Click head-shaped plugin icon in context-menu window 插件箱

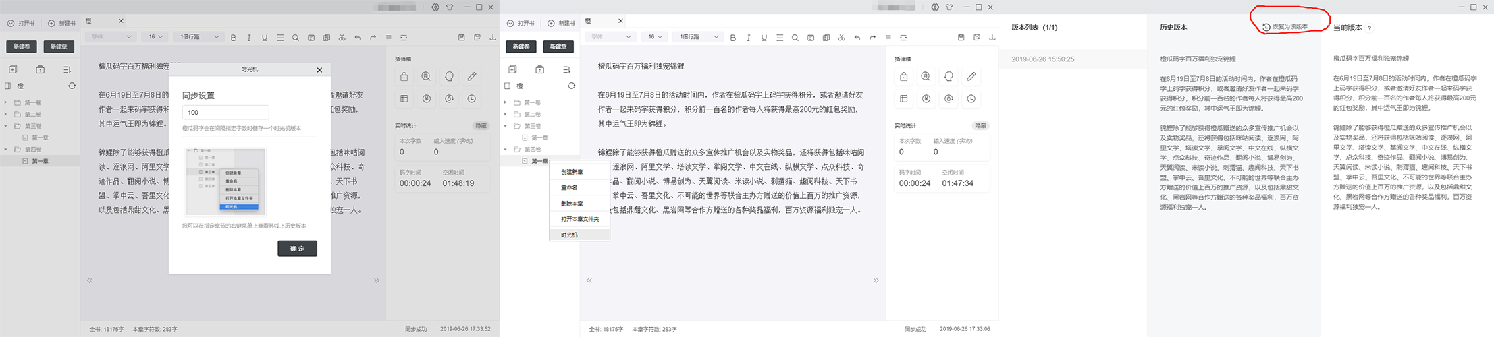click(949, 77)
